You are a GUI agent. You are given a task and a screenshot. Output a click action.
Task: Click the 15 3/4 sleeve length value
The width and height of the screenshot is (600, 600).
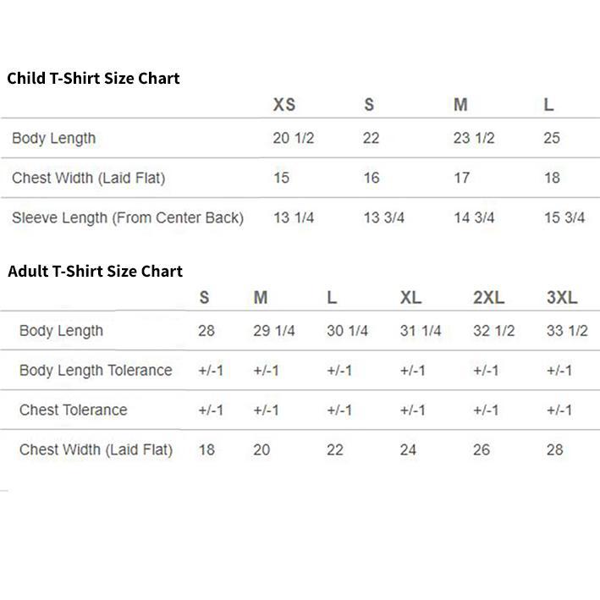(x=564, y=217)
